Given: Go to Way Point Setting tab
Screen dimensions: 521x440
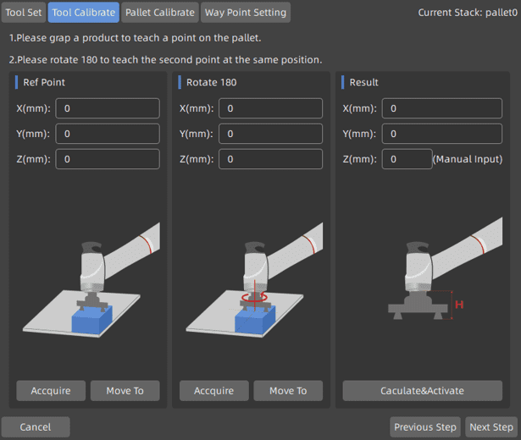Looking at the screenshot, I should pyautogui.click(x=246, y=13).
